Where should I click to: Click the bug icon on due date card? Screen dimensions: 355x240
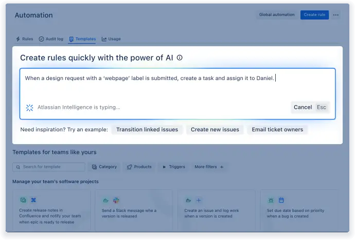point(271,201)
